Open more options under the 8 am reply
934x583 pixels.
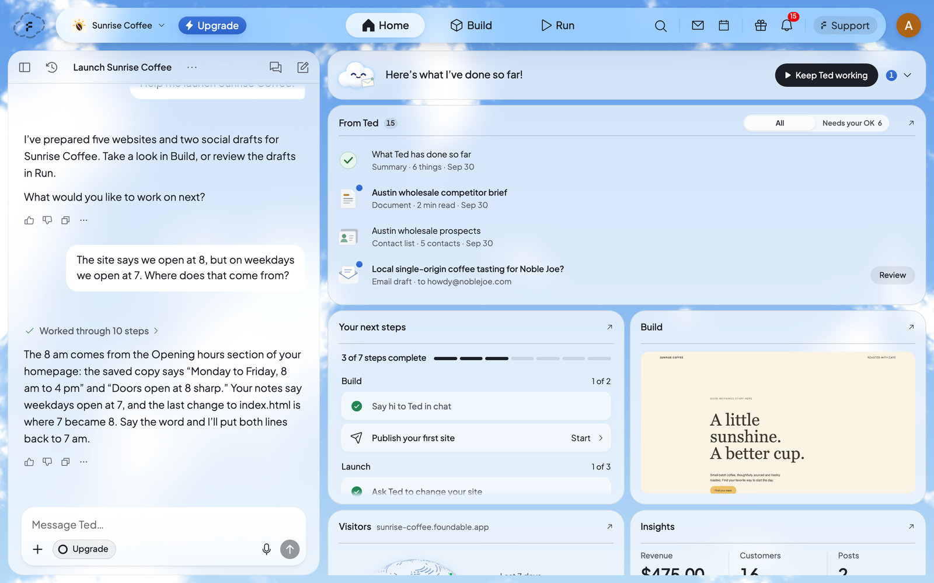coord(83,462)
